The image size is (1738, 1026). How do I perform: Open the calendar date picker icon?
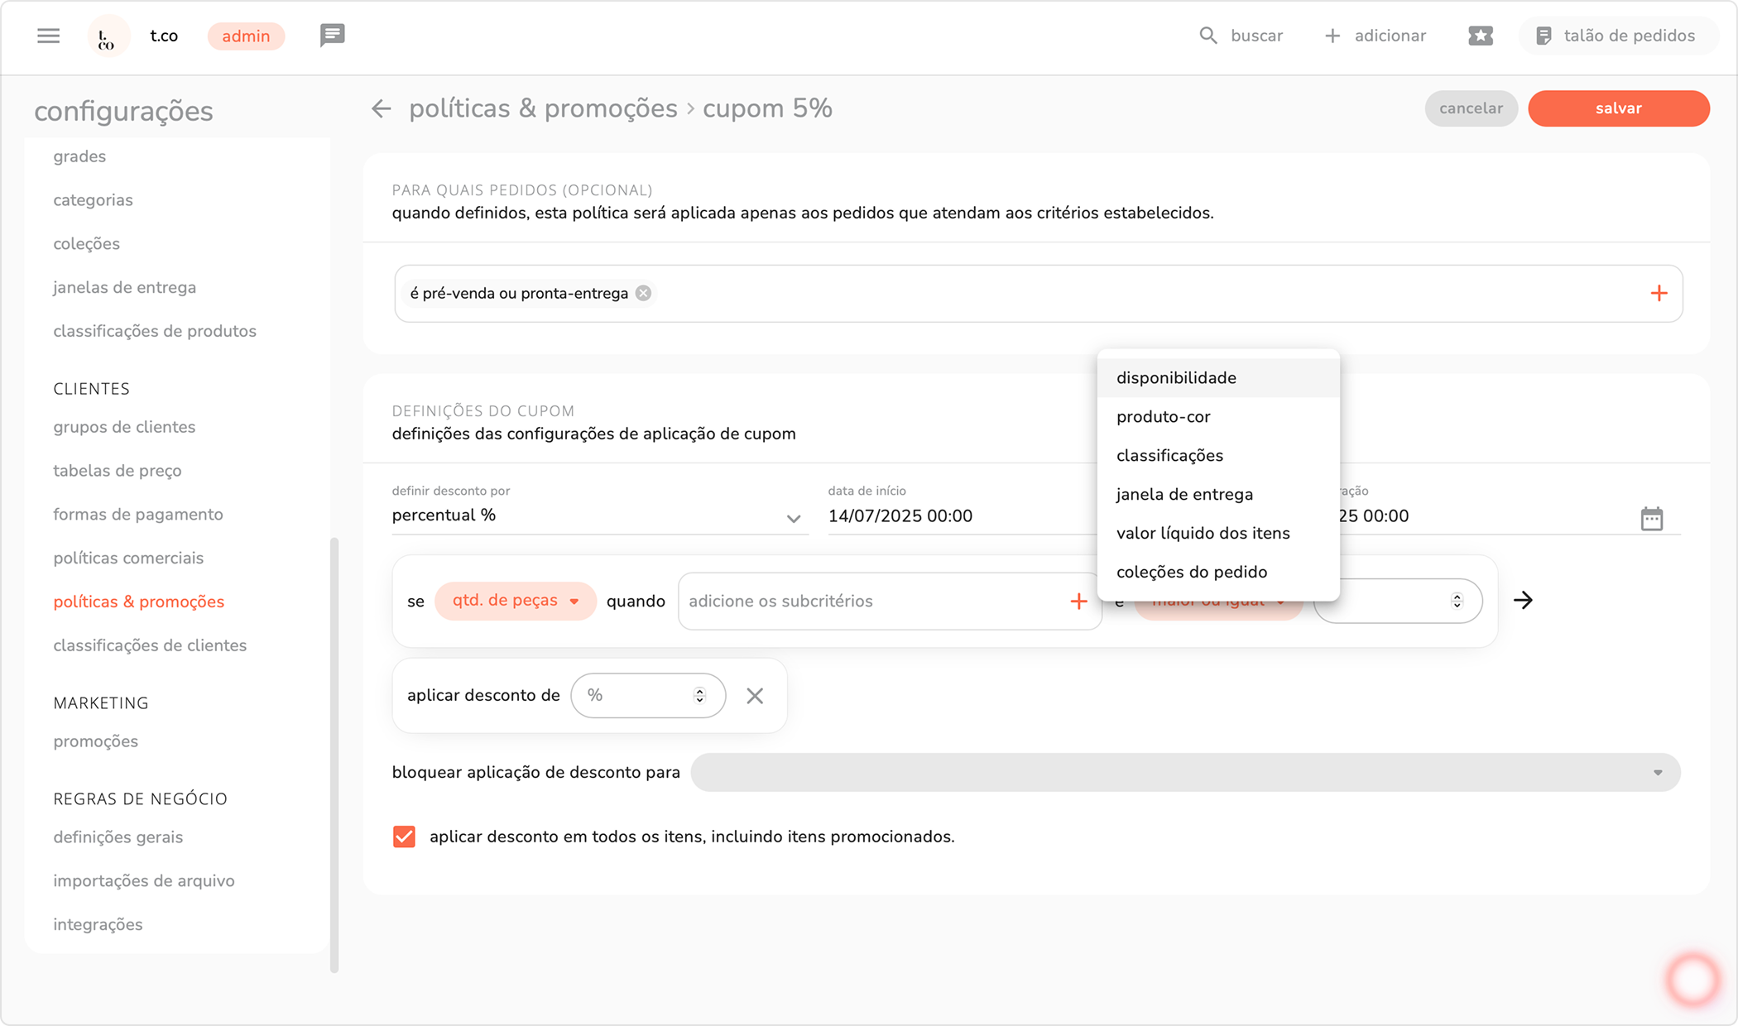pyautogui.click(x=1651, y=518)
